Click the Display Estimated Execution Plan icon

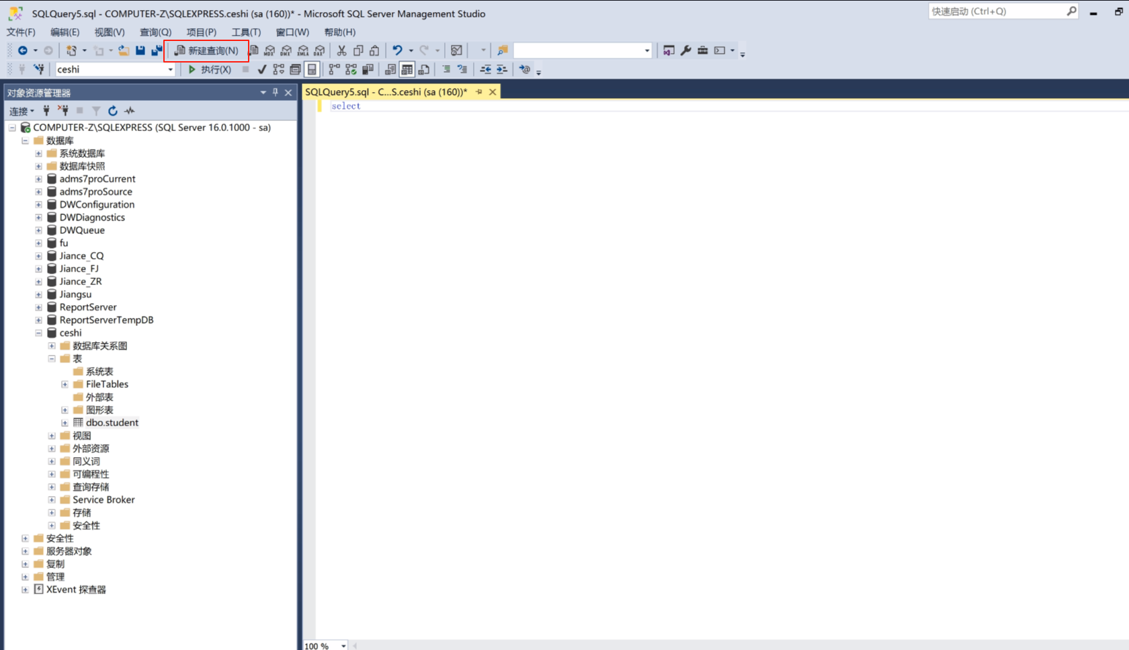click(x=278, y=69)
